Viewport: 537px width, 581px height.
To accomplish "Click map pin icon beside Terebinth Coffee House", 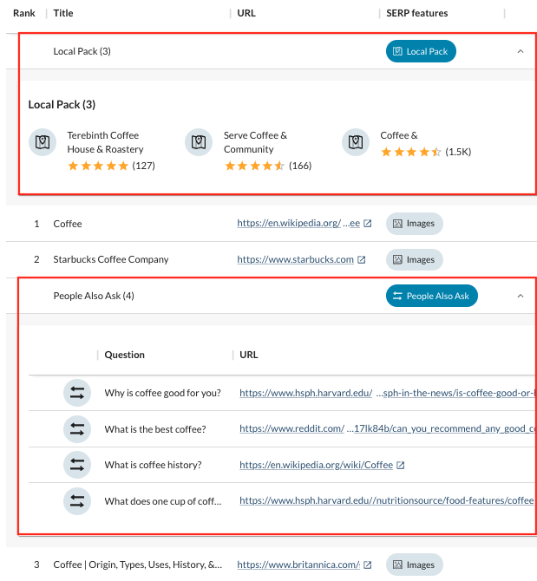I will [43, 142].
